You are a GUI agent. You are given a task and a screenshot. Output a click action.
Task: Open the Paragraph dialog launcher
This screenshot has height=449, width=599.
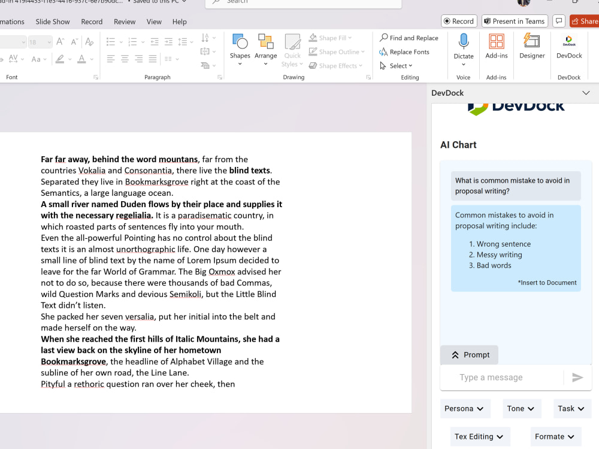[220, 77]
